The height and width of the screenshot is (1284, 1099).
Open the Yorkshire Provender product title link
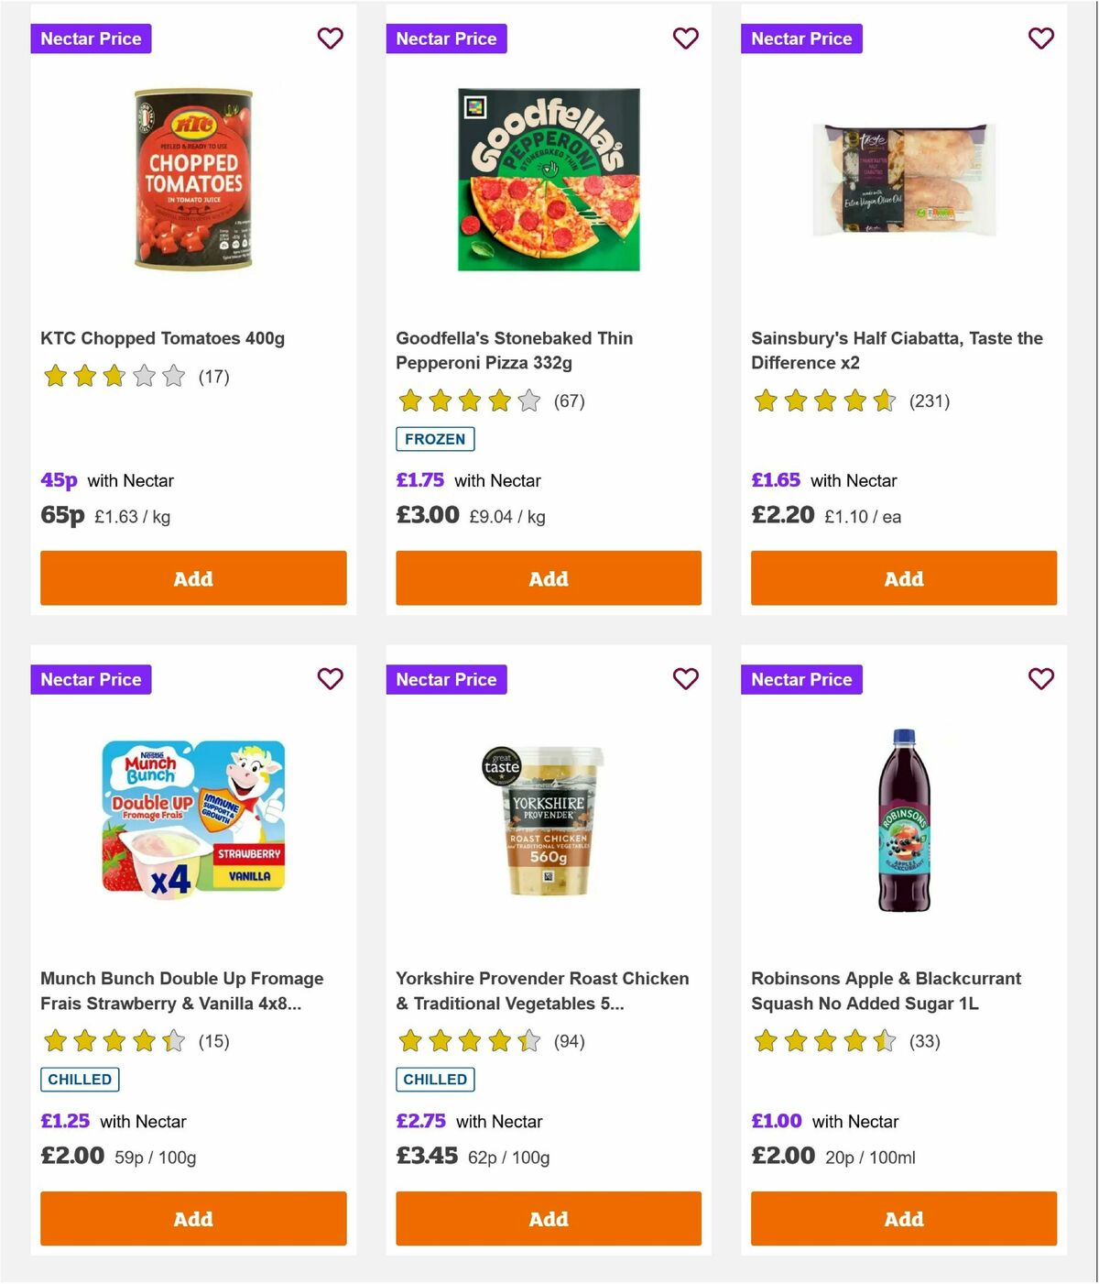click(x=541, y=991)
